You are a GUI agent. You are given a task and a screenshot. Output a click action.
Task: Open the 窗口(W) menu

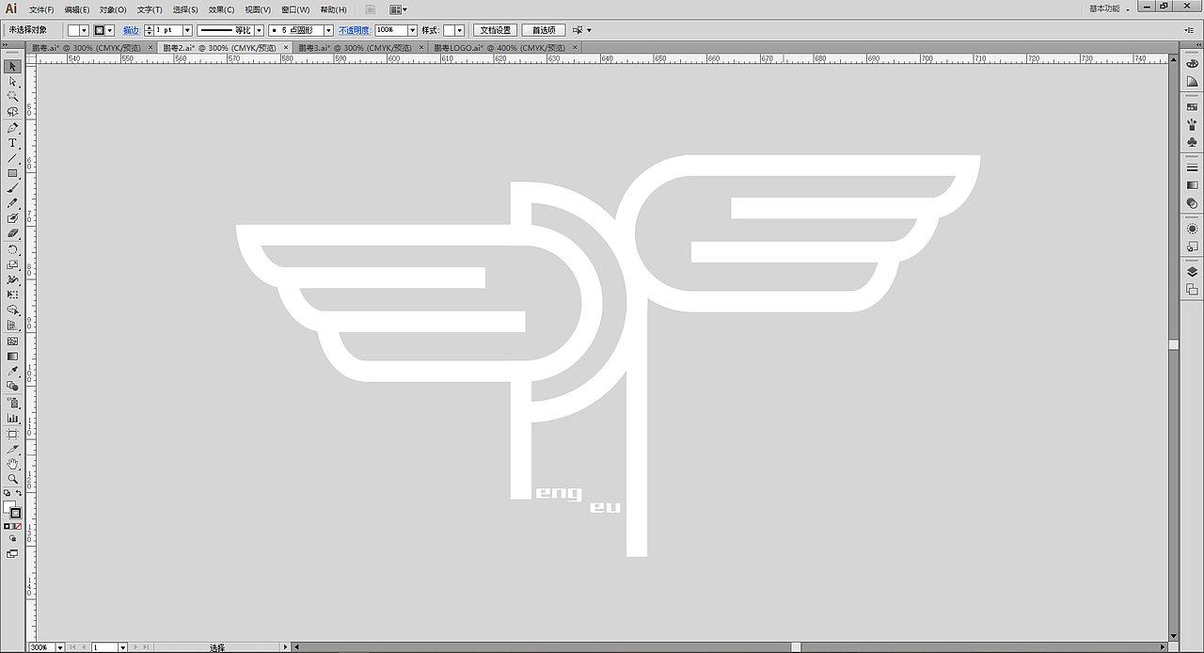[295, 9]
